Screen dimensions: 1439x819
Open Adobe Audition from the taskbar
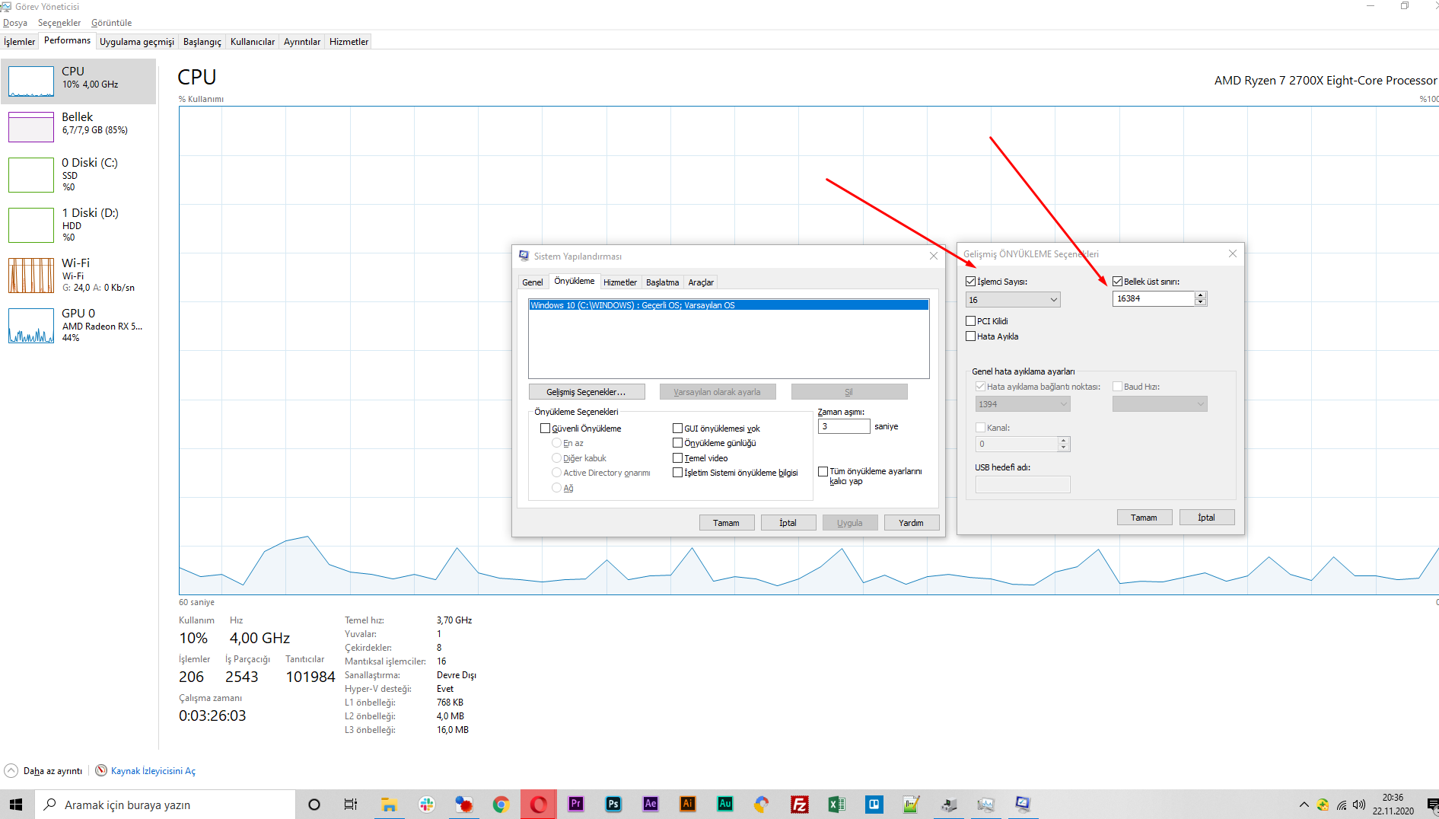click(725, 804)
